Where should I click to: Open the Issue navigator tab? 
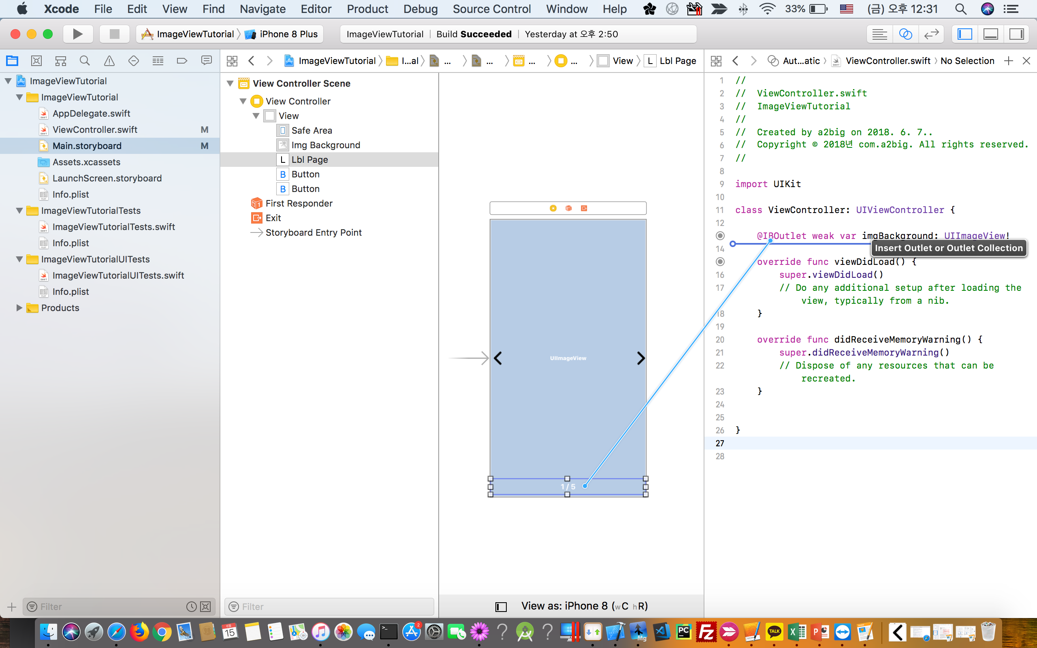tap(109, 61)
